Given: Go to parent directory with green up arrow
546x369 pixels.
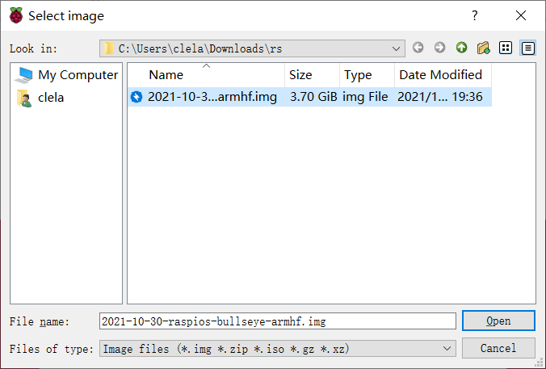Looking at the screenshot, I should pyautogui.click(x=462, y=48).
